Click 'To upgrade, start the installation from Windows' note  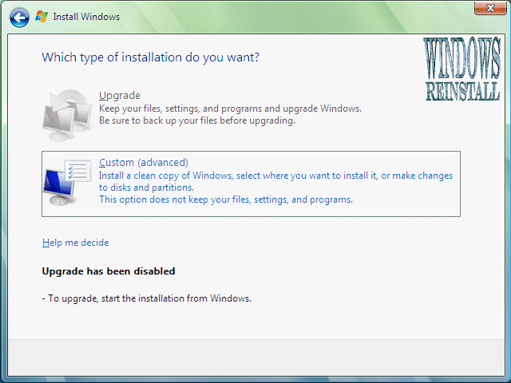pos(146,299)
